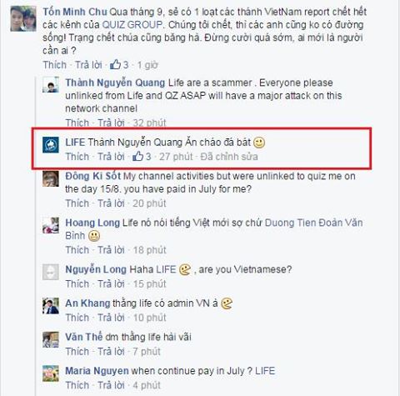Open Hoang Long's profile name link
This screenshot has height=396, width=400.
point(92,223)
